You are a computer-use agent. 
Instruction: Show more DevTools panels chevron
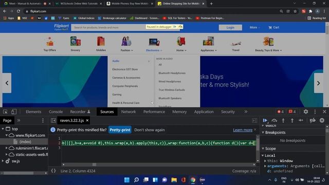[x=246, y=112]
